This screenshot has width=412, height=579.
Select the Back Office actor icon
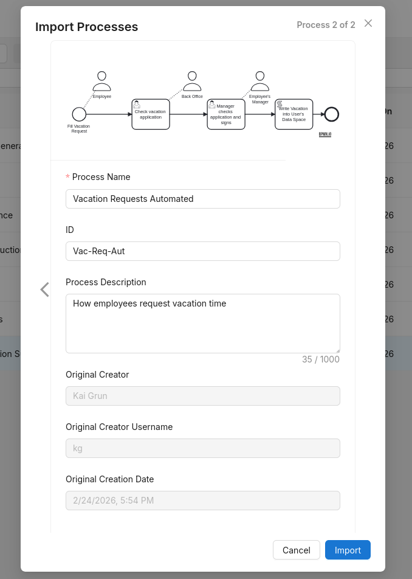point(192,79)
